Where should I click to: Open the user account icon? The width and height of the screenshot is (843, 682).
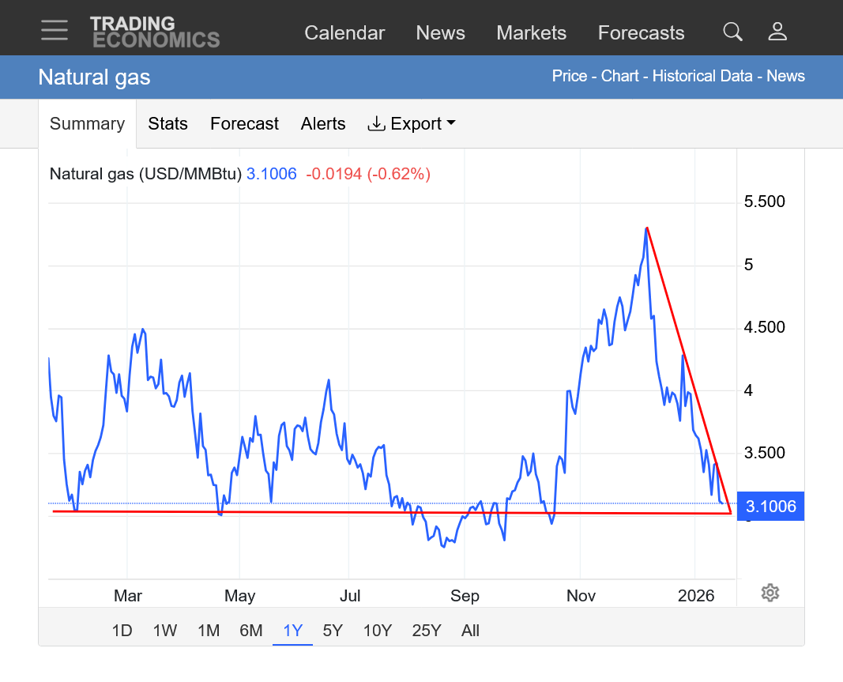777,32
